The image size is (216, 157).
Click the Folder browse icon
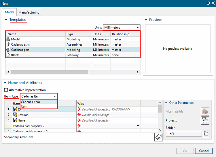point(206,134)
